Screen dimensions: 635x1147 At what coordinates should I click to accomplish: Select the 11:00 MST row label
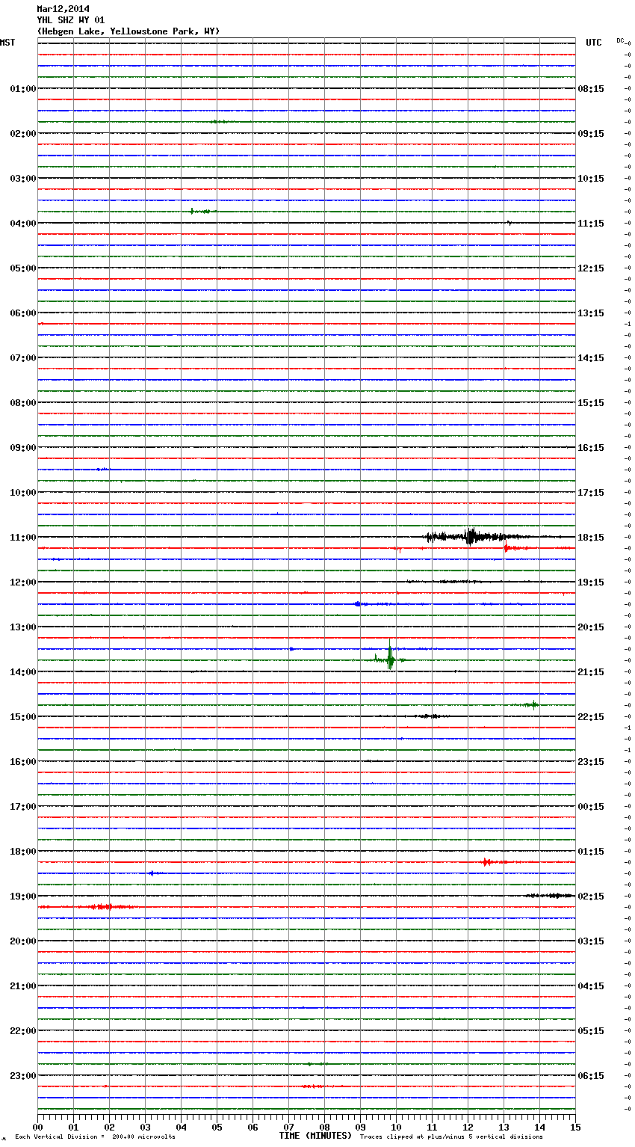click(x=23, y=538)
